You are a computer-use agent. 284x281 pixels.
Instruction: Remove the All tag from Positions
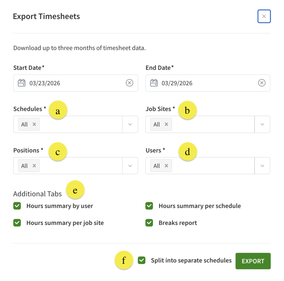(x=34, y=166)
